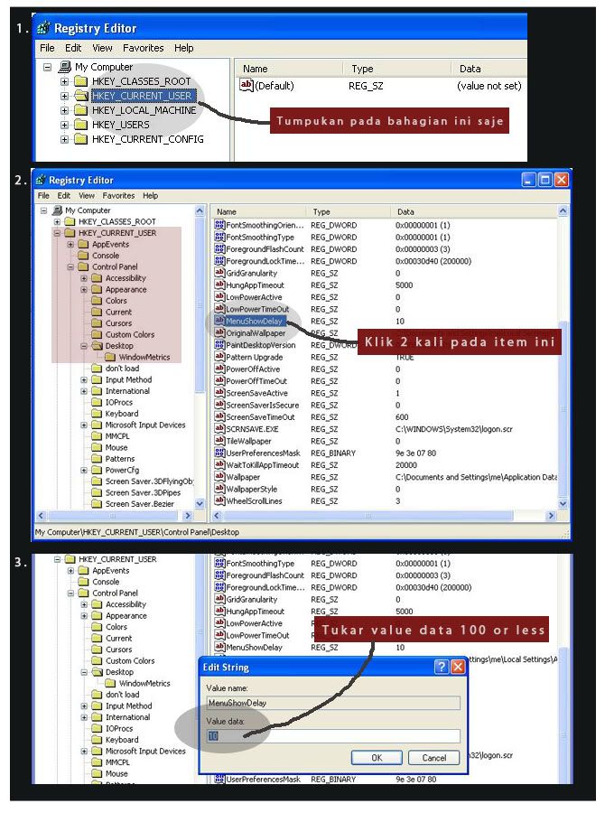Click the WaitToKillAppTimeout string value icon

click(x=219, y=464)
